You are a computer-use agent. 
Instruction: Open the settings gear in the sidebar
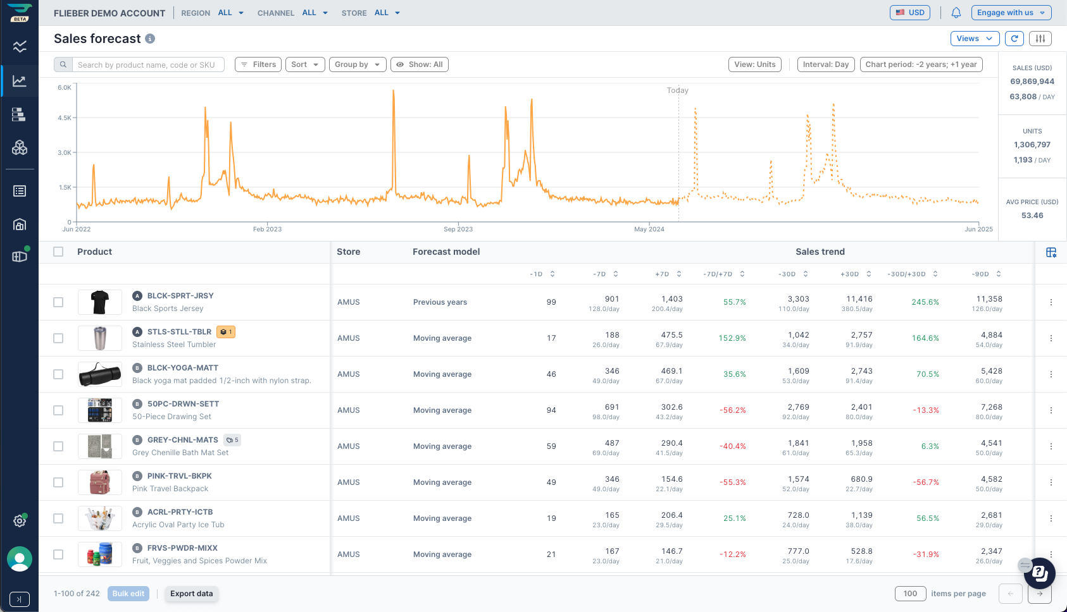click(x=20, y=521)
